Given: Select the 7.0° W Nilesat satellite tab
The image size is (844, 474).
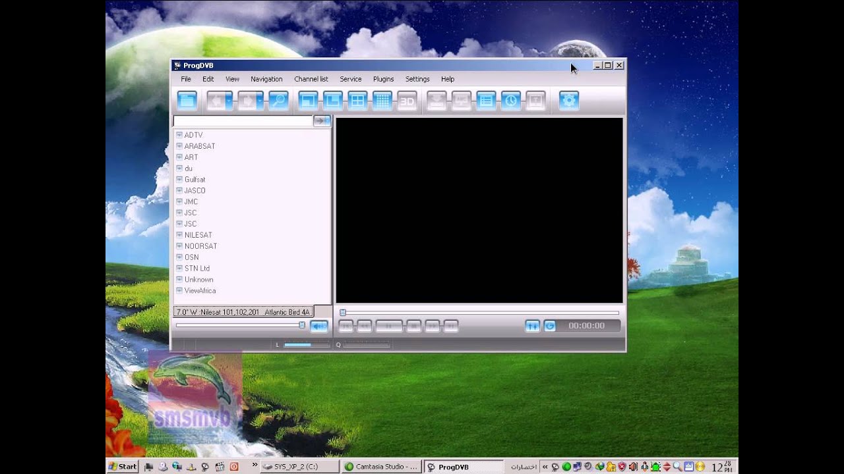Looking at the screenshot, I should 243,312.
